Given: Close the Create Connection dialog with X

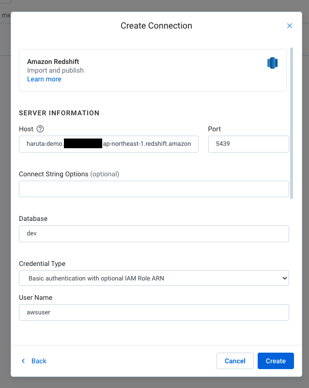Looking at the screenshot, I should point(290,26).
